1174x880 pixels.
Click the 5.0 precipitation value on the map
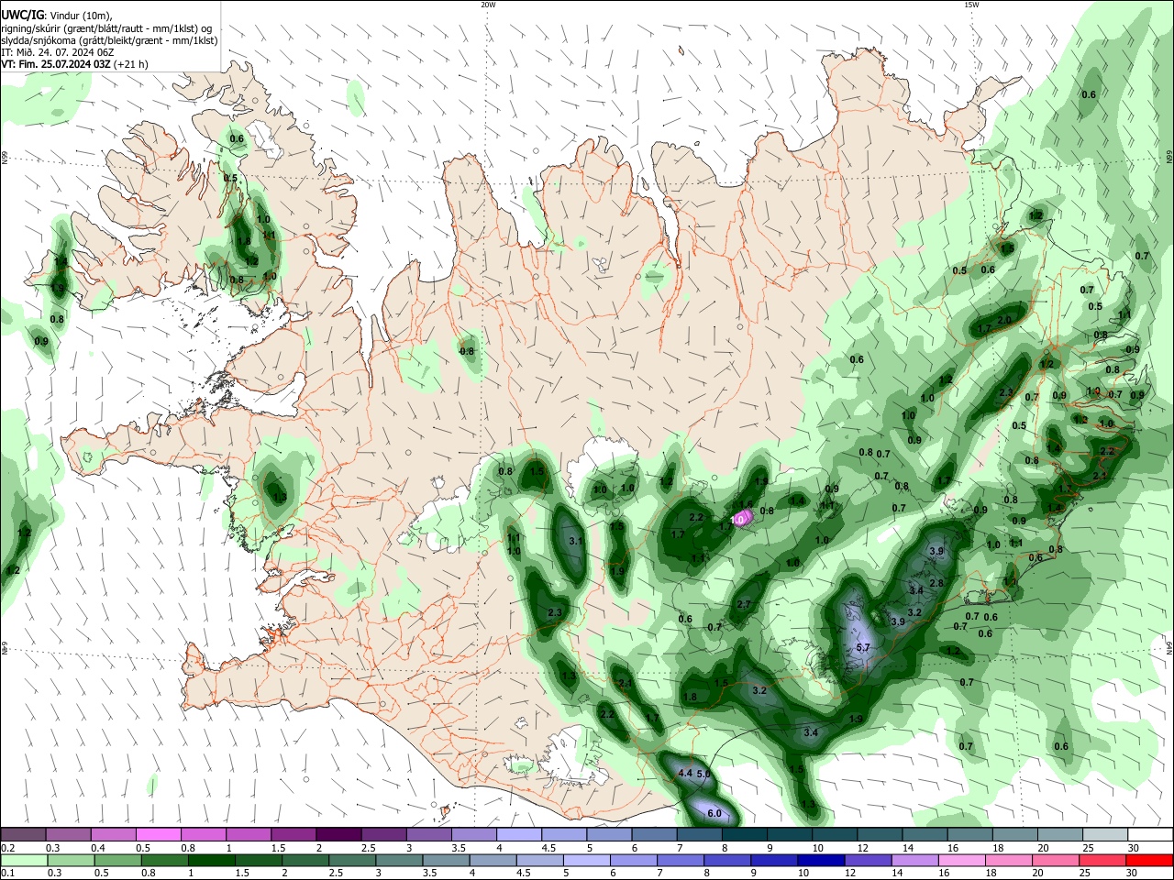pyautogui.click(x=703, y=775)
